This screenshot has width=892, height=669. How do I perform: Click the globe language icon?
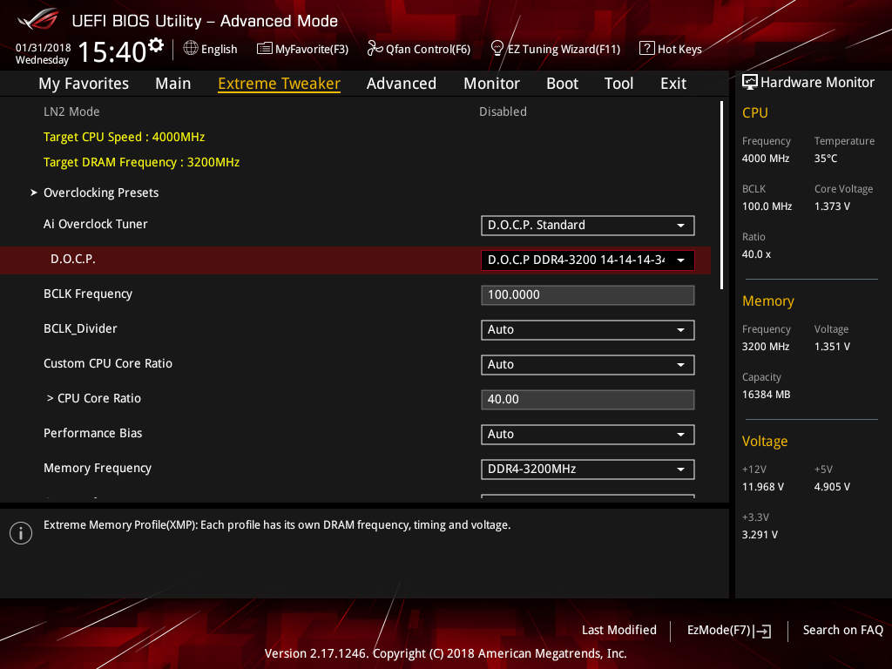pos(191,49)
